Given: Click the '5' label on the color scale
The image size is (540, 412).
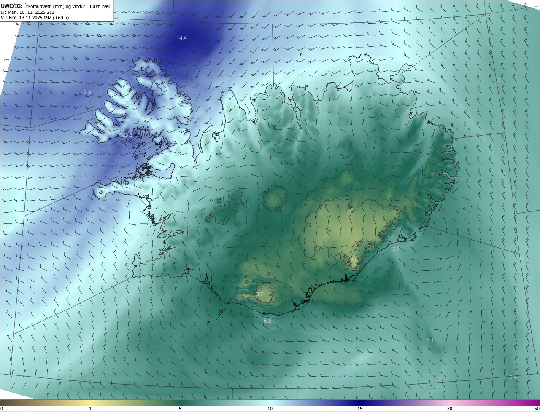Looking at the screenshot, I should click(x=180, y=409).
